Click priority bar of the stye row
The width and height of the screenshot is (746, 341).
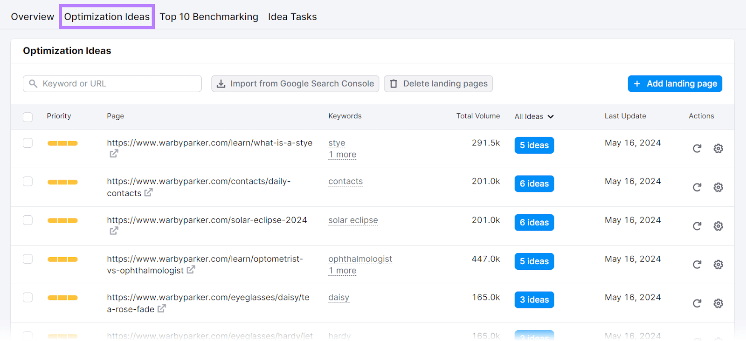[62, 143]
